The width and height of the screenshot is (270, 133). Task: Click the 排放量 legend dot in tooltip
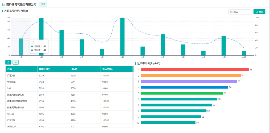tap(32, 46)
